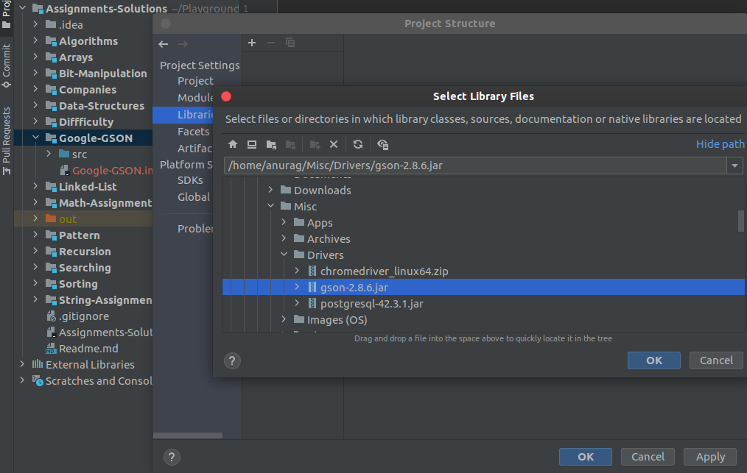Click the Desktop directory toolbar icon

pos(251,145)
